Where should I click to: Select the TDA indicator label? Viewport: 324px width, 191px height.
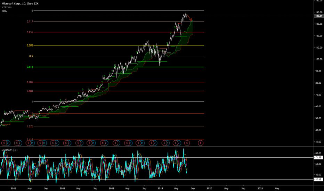click(x=4, y=11)
